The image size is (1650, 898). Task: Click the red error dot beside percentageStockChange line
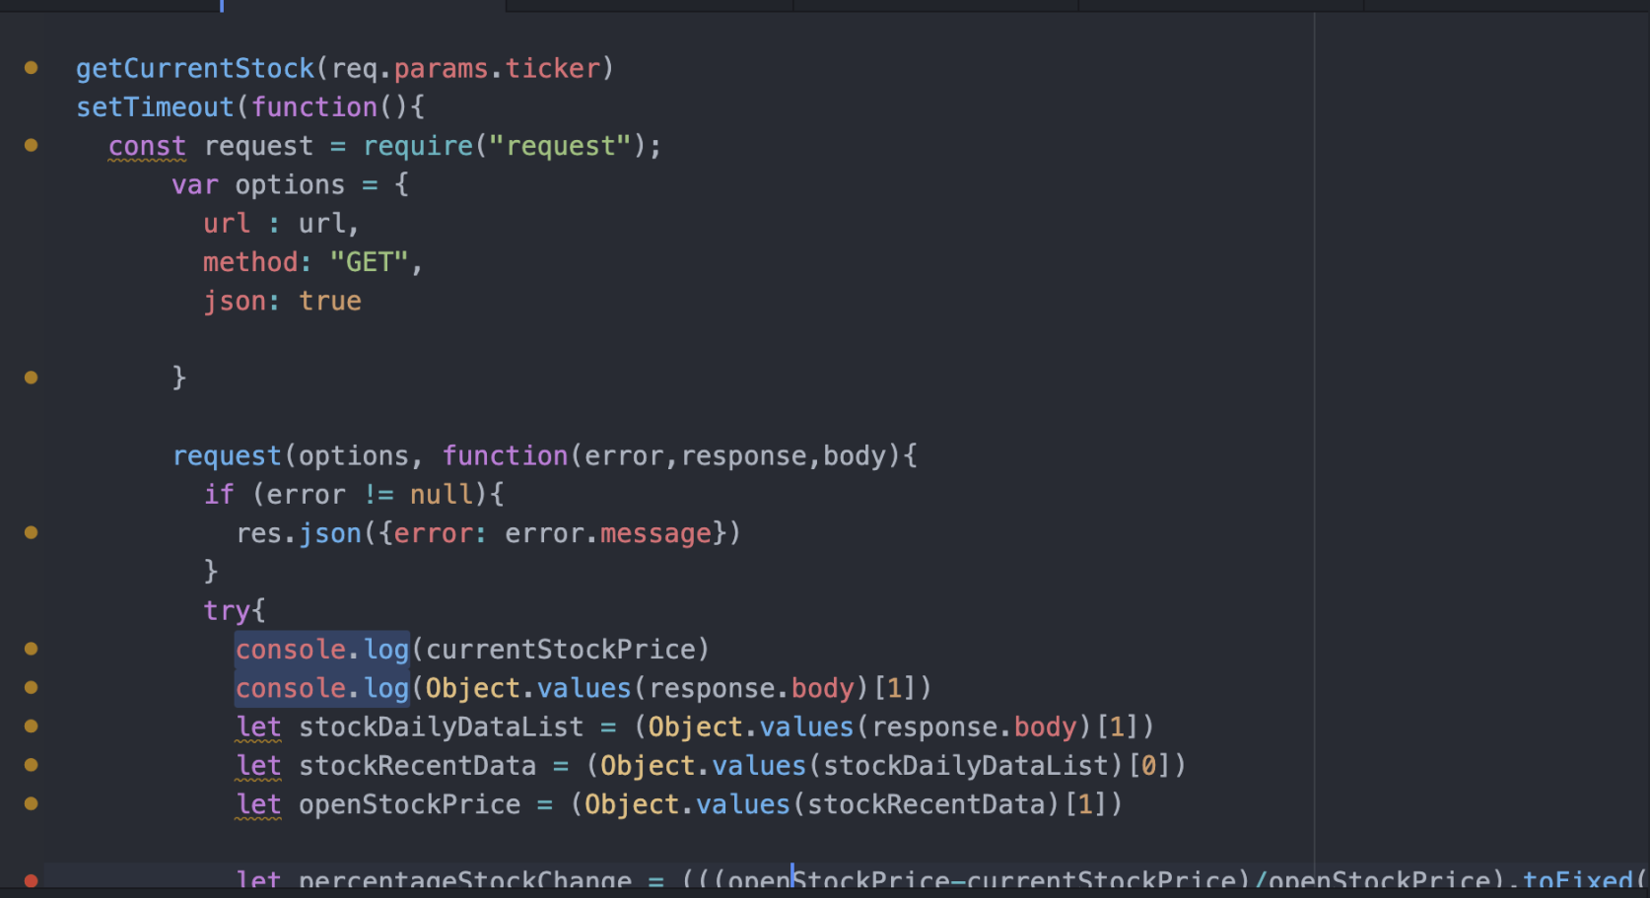(x=32, y=880)
